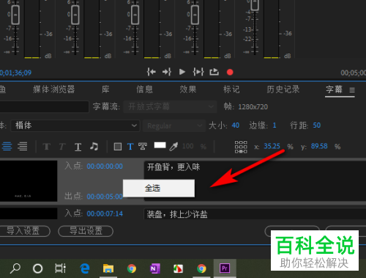Click the caption text 装盘，抹上少许盐
The height and width of the screenshot is (278, 366).
[177, 214]
